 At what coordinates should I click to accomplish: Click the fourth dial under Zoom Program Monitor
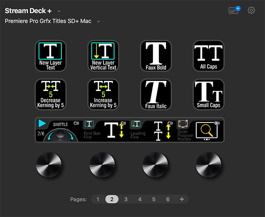(208, 165)
